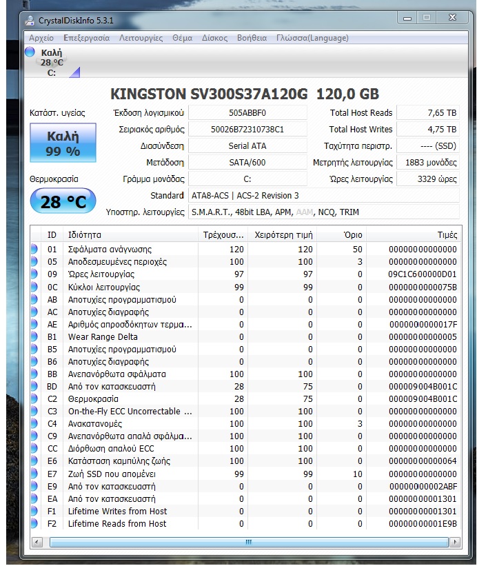Click the Total Host Reads value 7,65 TB
Screen dimensions: 477x566
pos(428,113)
